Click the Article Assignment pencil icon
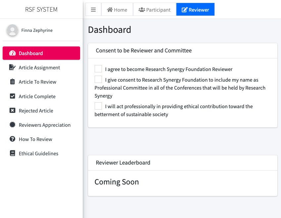This screenshot has height=218, width=281. click(12, 67)
